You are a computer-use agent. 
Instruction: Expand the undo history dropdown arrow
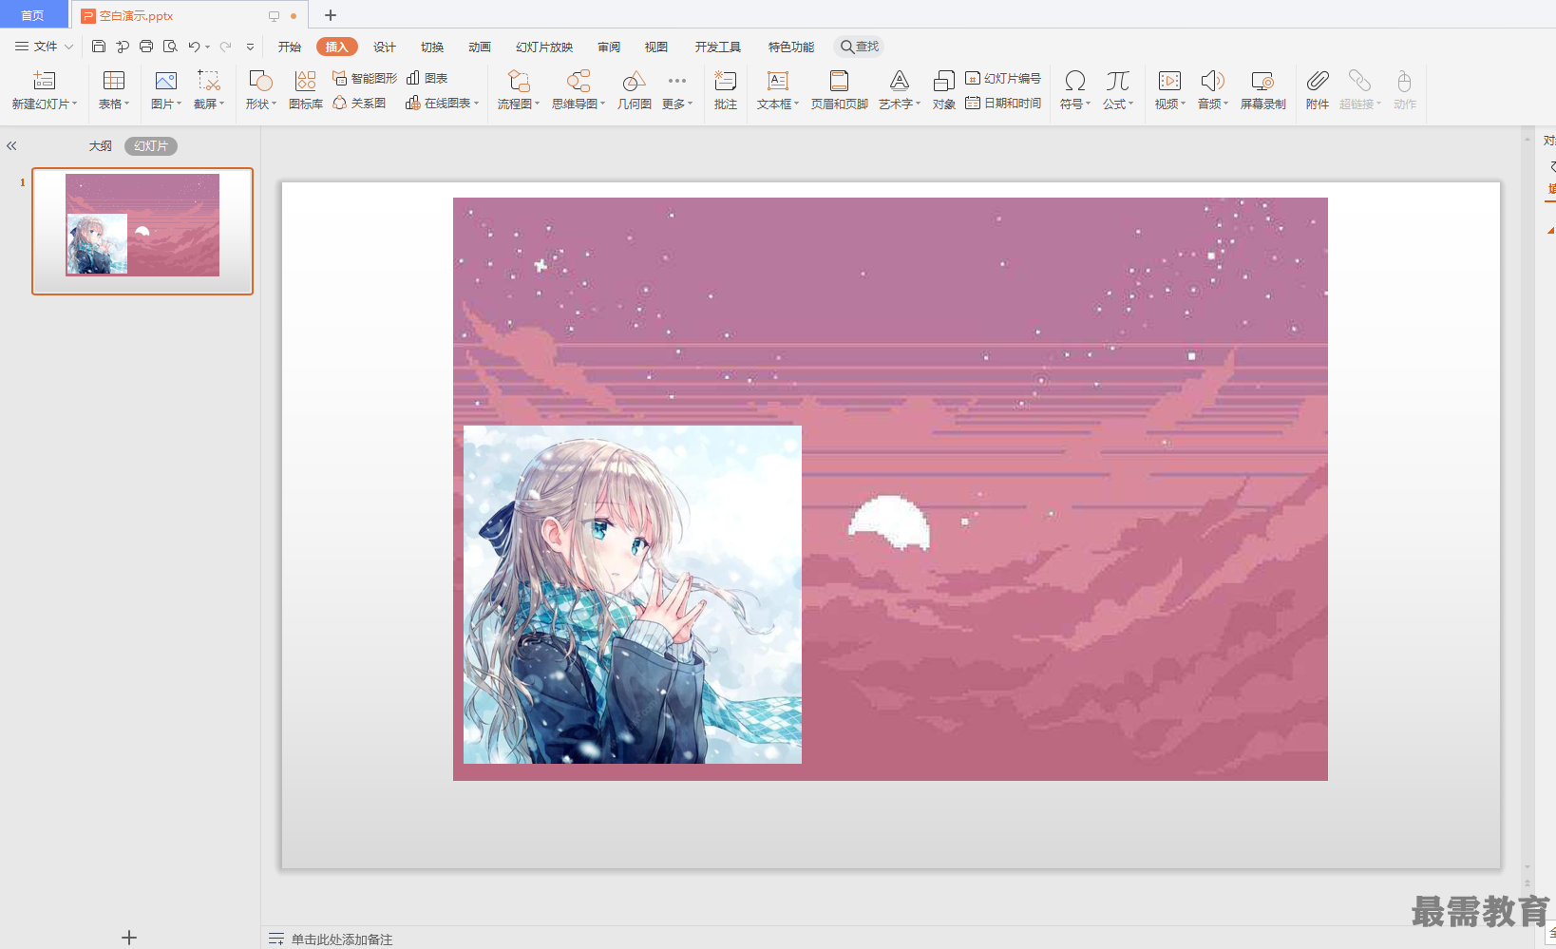pyautogui.click(x=207, y=47)
